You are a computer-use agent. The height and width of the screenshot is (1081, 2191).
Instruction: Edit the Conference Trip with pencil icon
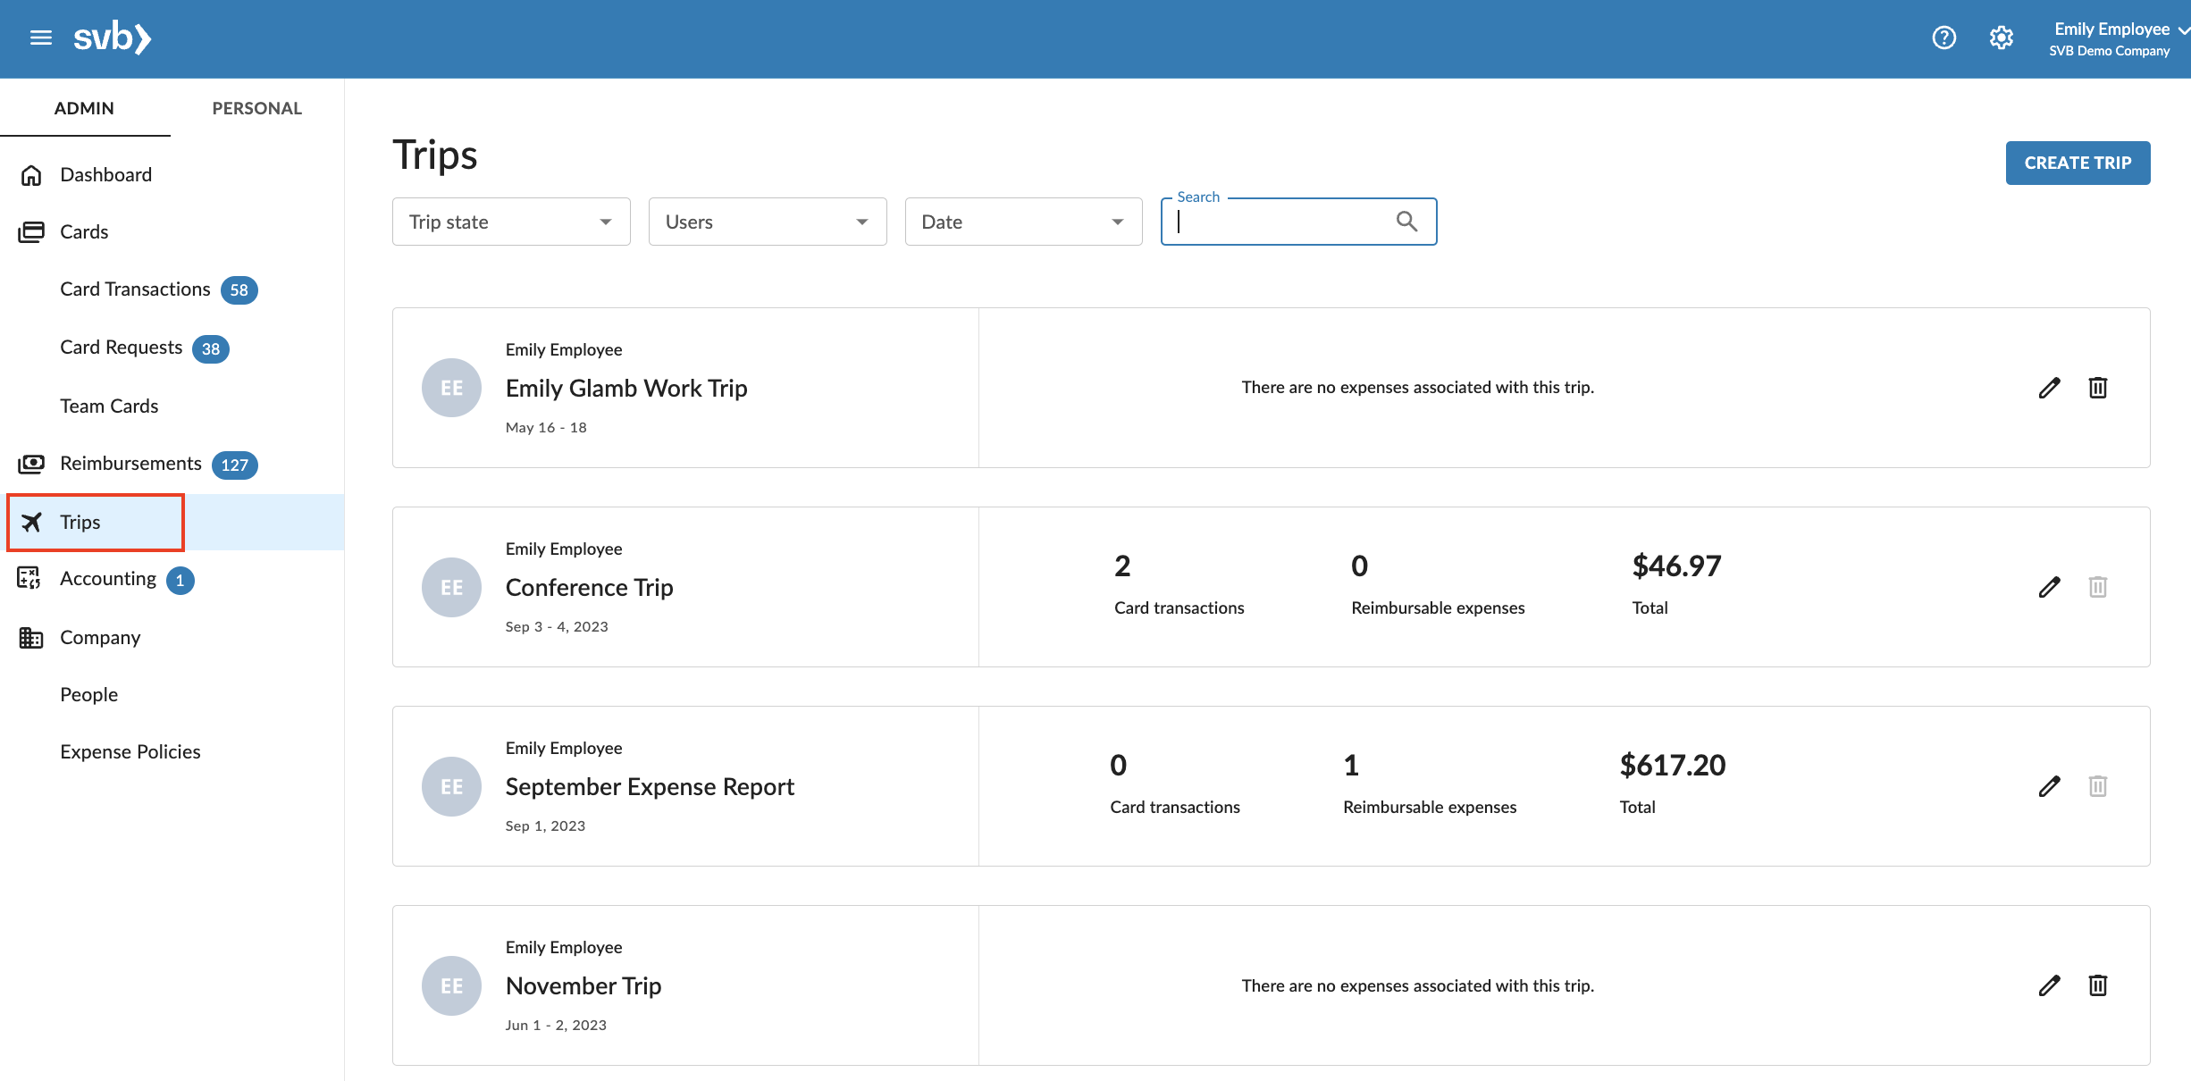click(2049, 587)
